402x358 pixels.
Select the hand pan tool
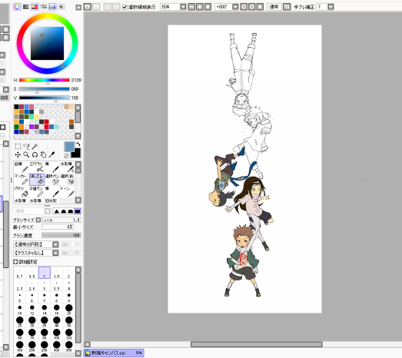(43, 154)
